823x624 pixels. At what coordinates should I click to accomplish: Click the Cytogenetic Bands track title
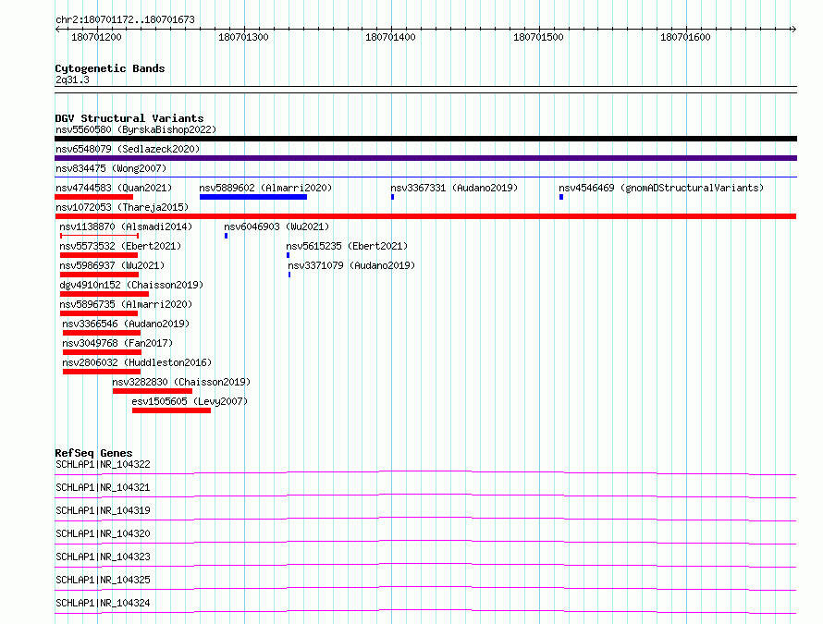[110, 68]
